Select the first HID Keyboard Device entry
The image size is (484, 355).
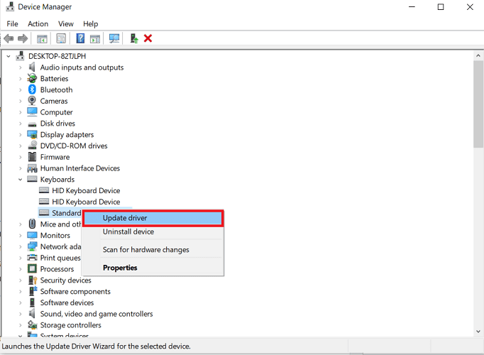(x=85, y=191)
